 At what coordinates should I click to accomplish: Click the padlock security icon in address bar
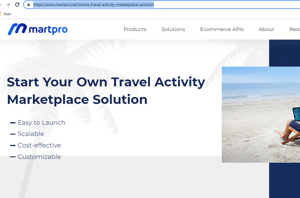tap(28, 5)
